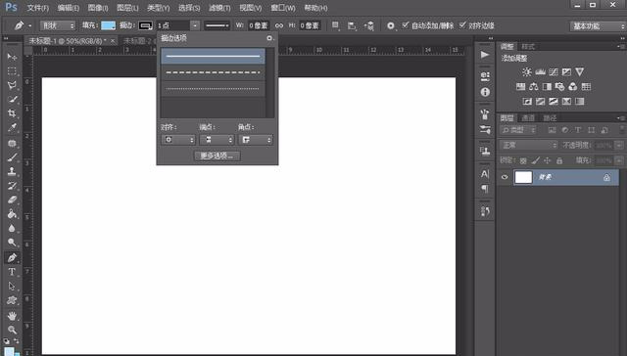
Task: Switch to the 通道 tab
Action: pyautogui.click(x=528, y=118)
